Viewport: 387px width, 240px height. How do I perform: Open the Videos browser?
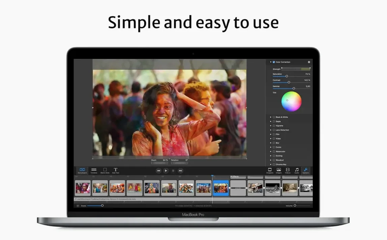[288, 170]
